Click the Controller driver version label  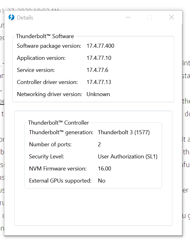47,82
